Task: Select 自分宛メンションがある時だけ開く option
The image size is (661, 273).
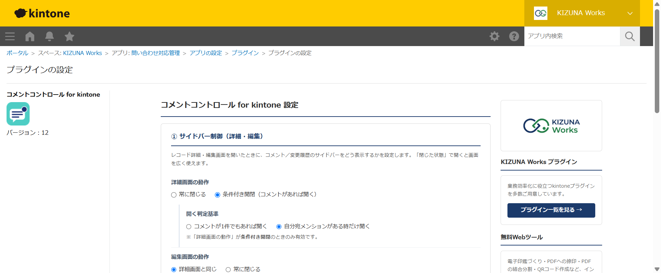Action: click(x=279, y=227)
